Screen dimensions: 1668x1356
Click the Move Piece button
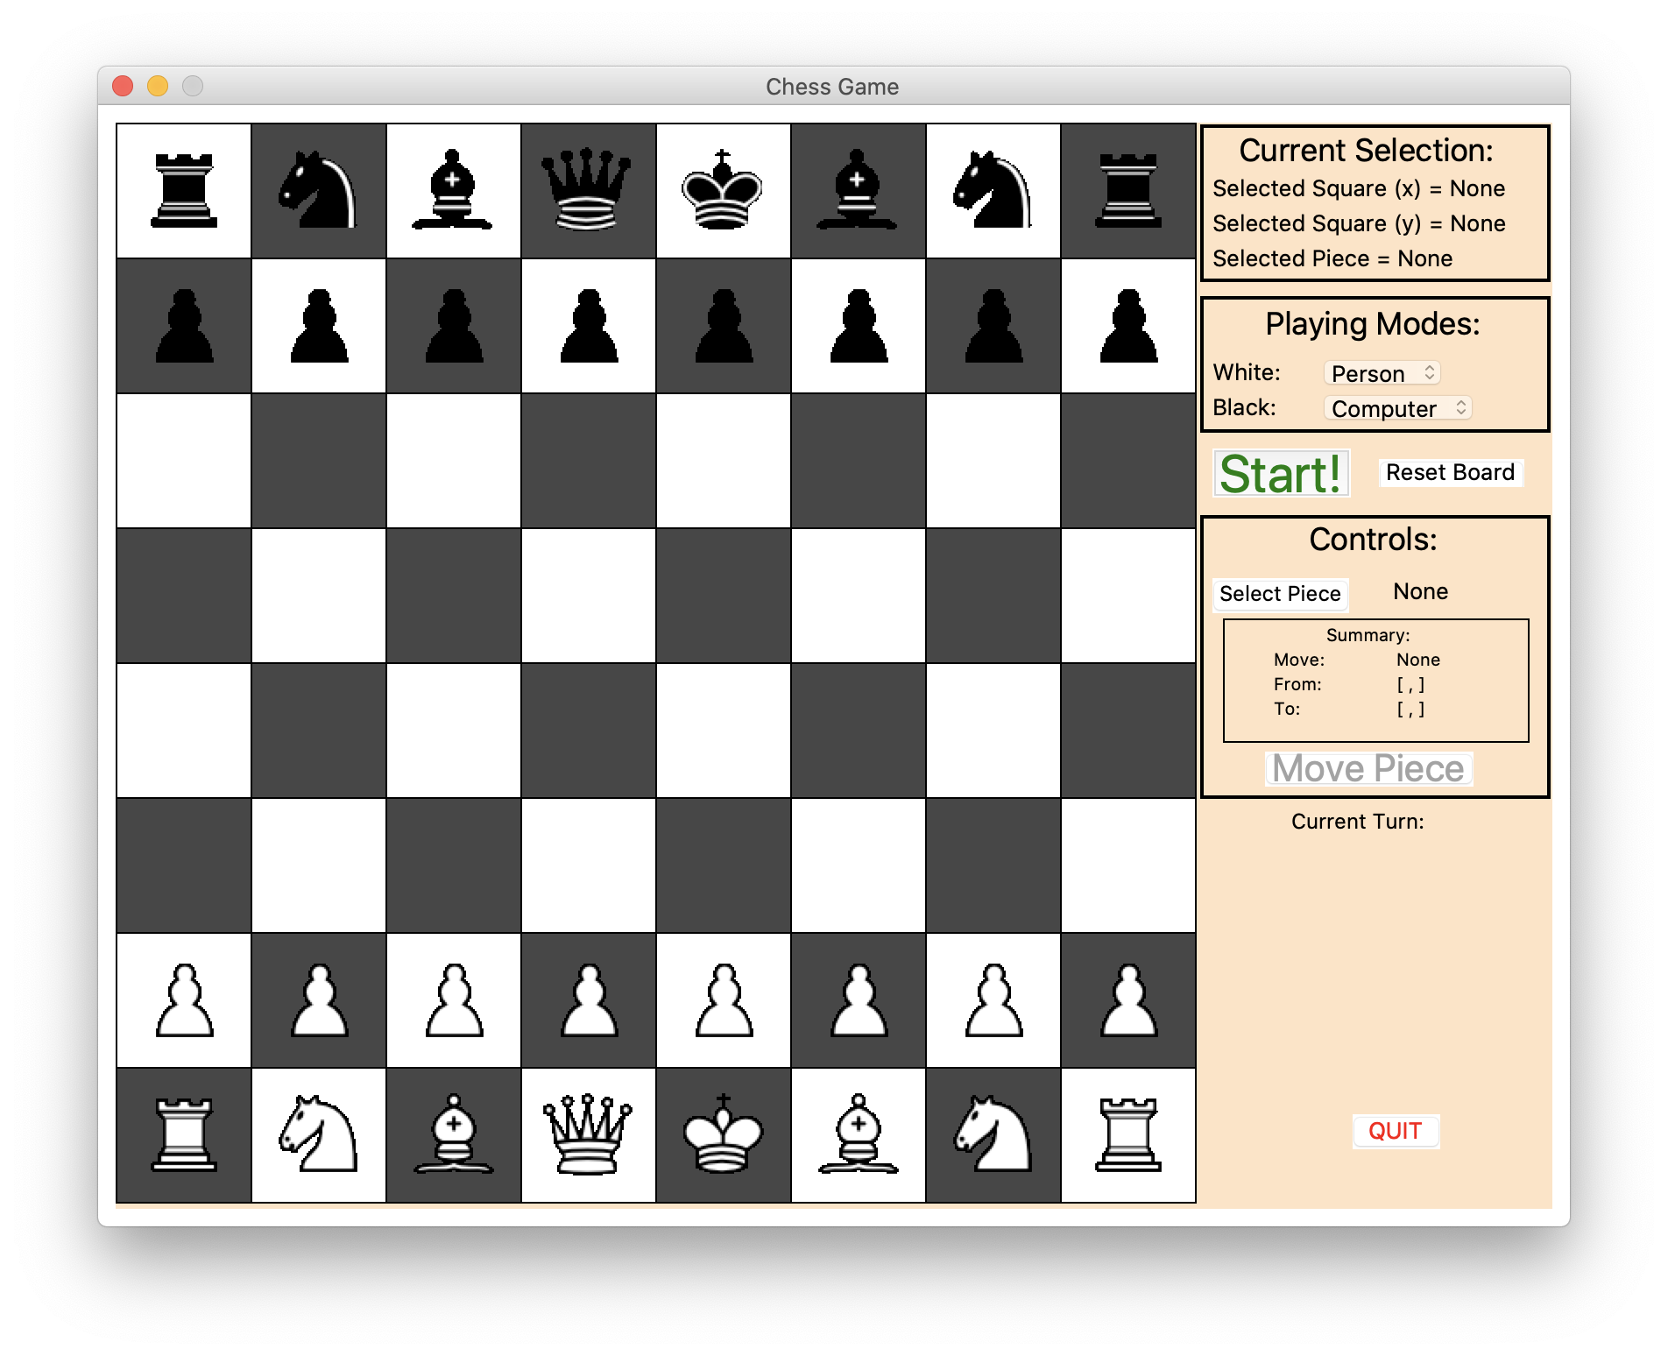click(x=1368, y=768)
